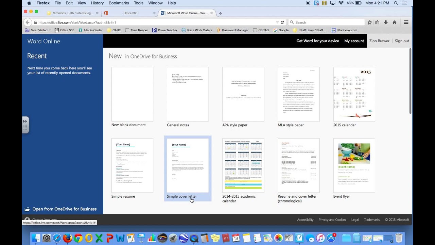The image size is (435, 245).
Task: Open Microsoft Word from the dock
Action: tap(120, 238)
